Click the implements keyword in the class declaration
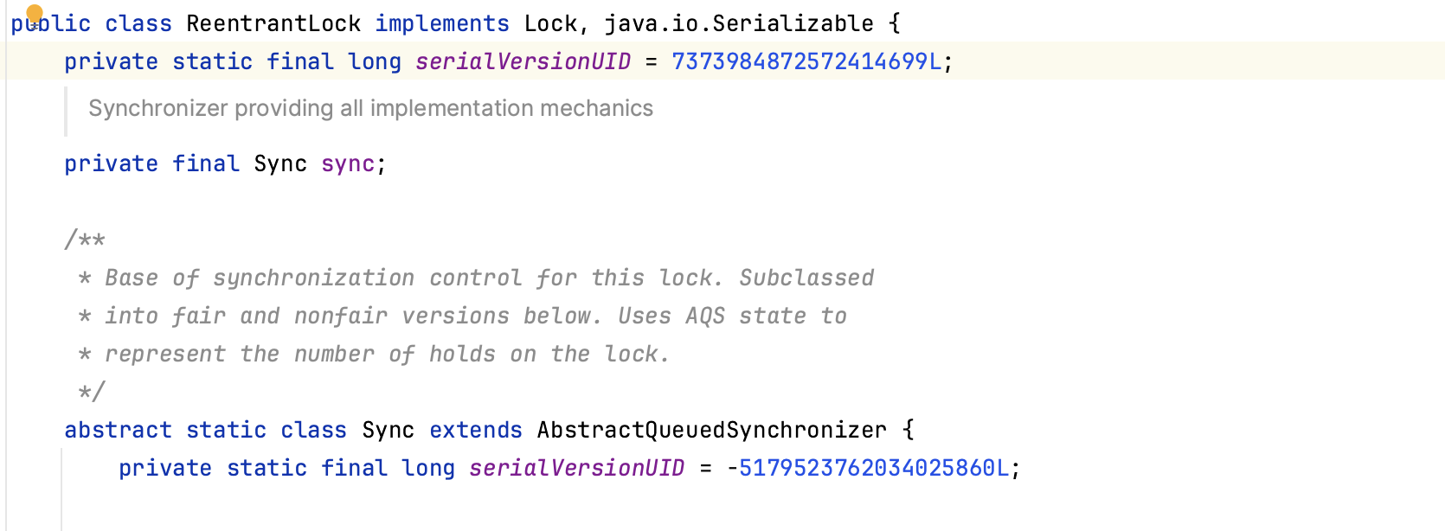The height and width of the screenshot is (531, 1445). (x=442, y=23)
